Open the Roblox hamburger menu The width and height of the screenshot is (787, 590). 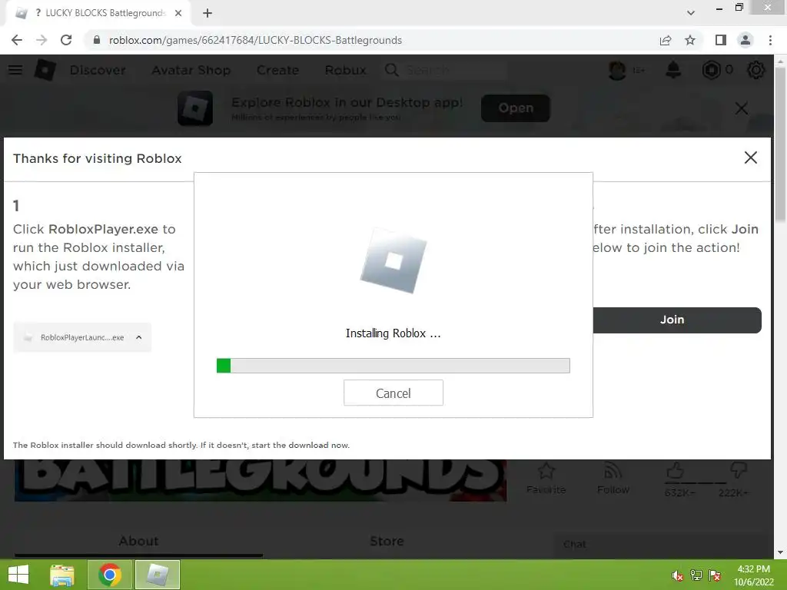(x=15, y=70)
